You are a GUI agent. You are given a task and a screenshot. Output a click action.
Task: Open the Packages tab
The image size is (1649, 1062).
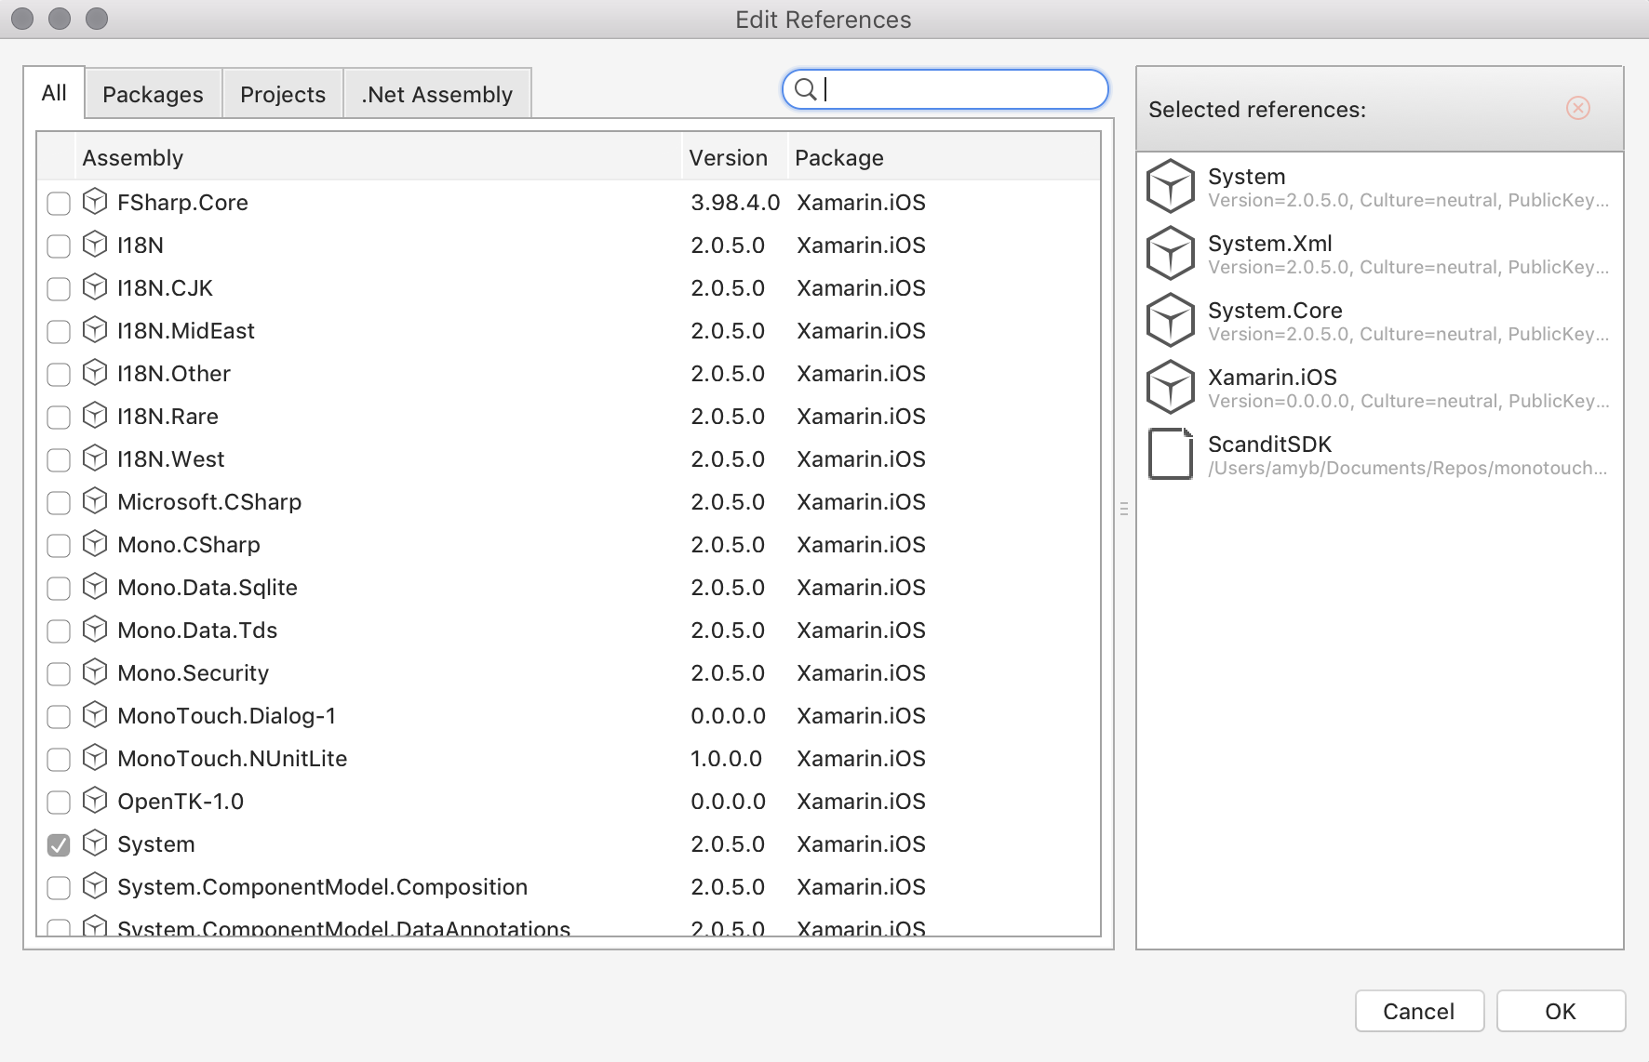(x=153, y=94)
